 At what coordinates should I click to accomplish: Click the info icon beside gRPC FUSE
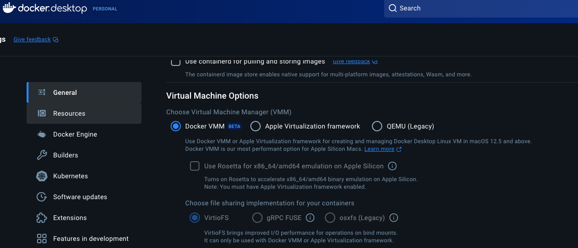click(x=310, y=218)
